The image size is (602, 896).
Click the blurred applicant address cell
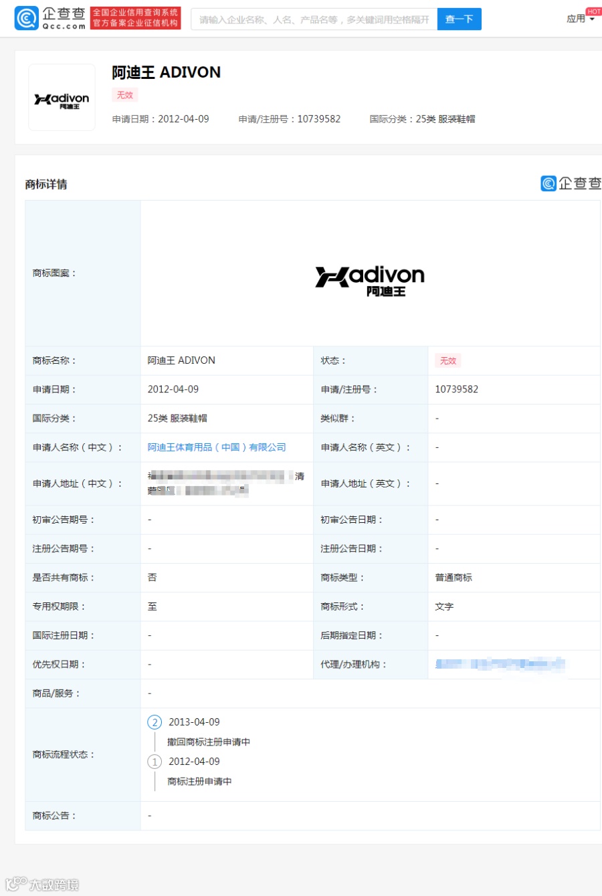click(x=226, y=483)
